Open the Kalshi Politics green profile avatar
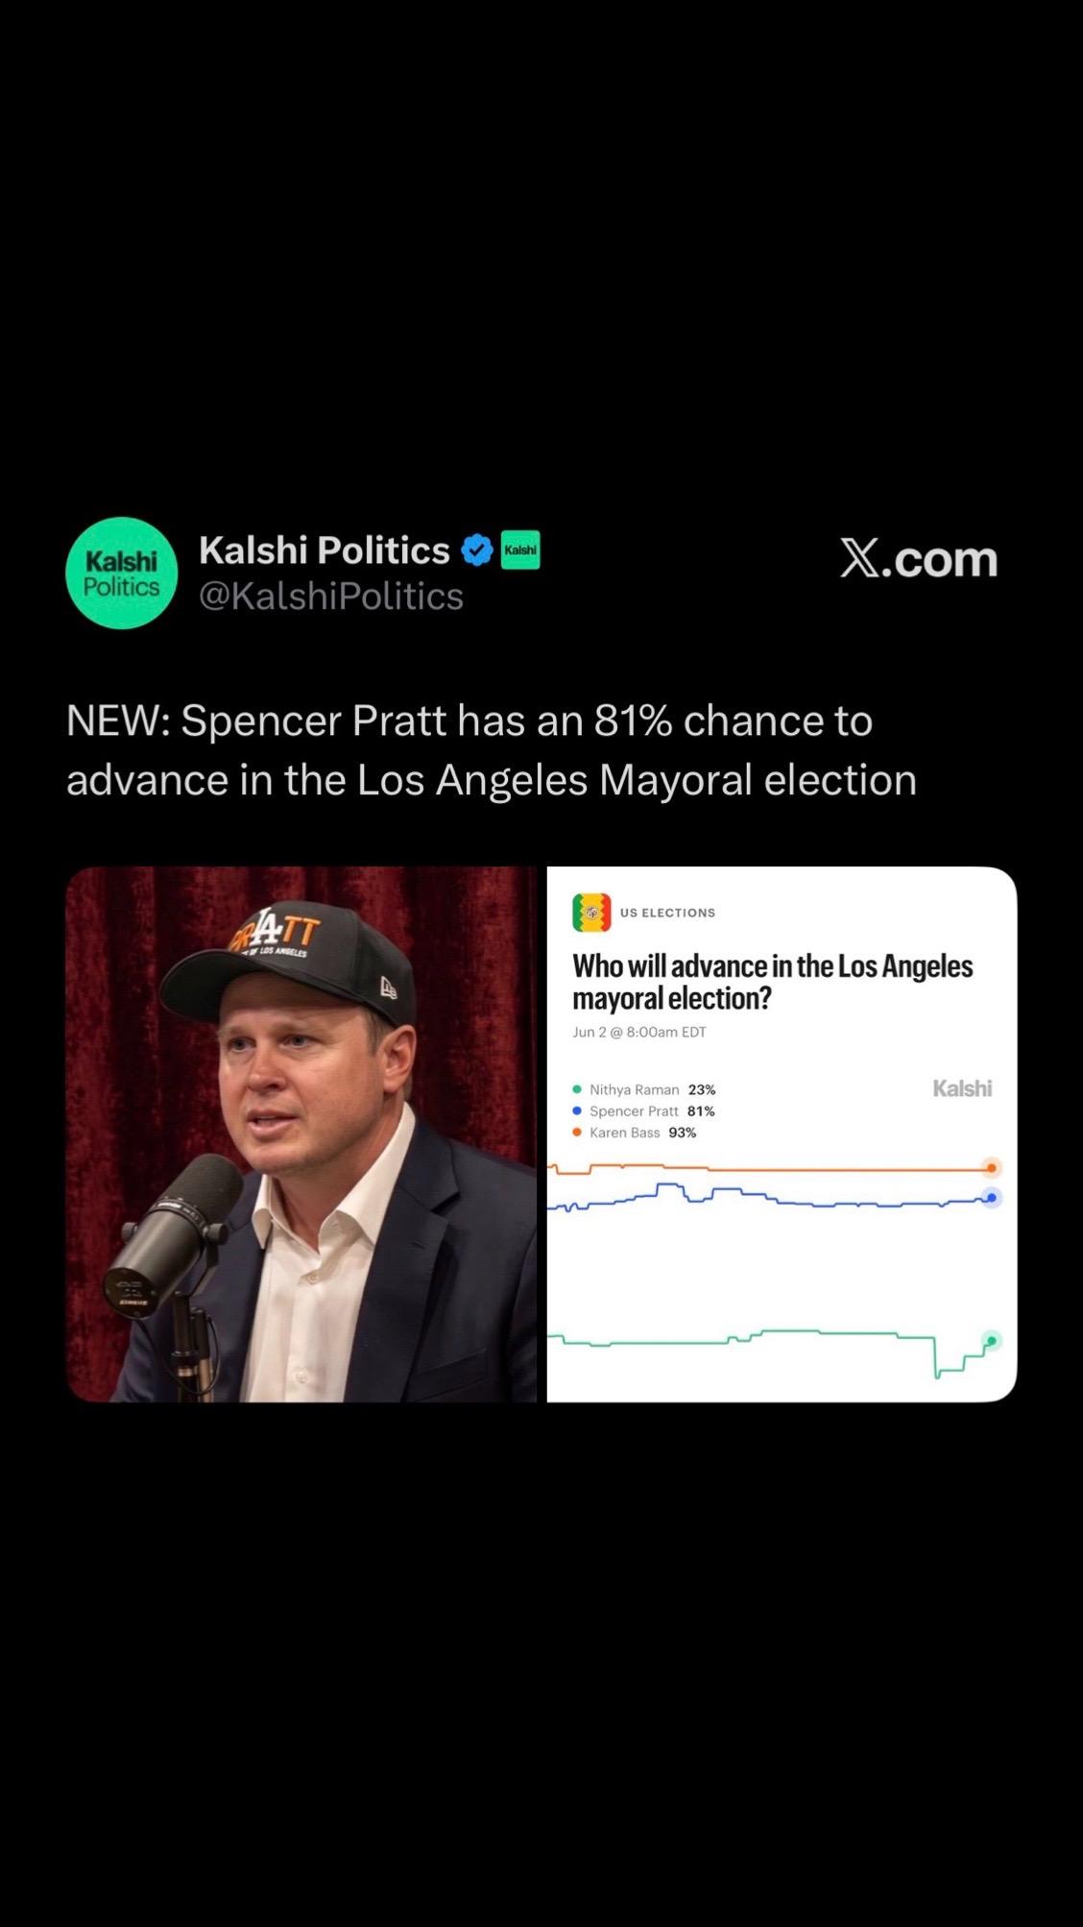 click(121, 573)
